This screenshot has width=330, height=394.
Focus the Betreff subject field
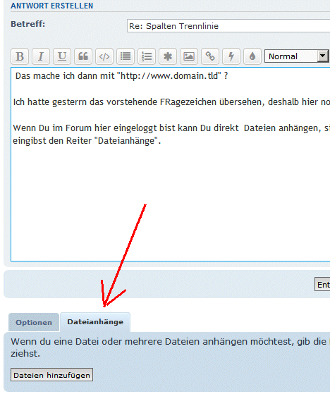point(228,25)
